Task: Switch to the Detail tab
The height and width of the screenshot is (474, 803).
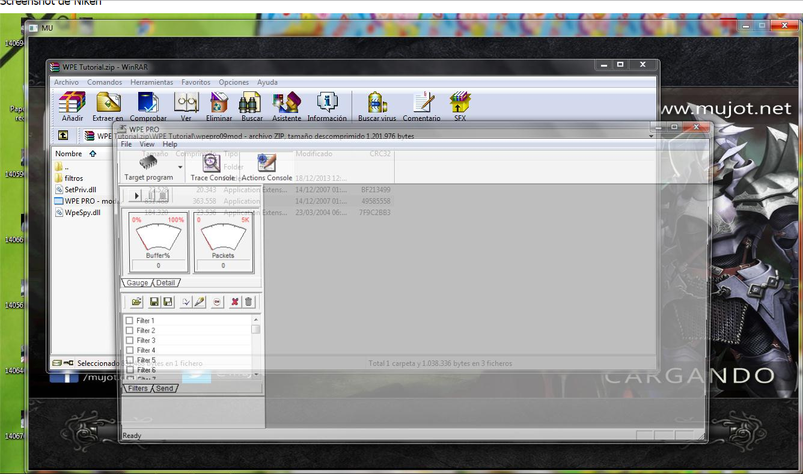Action: (166, 283)
